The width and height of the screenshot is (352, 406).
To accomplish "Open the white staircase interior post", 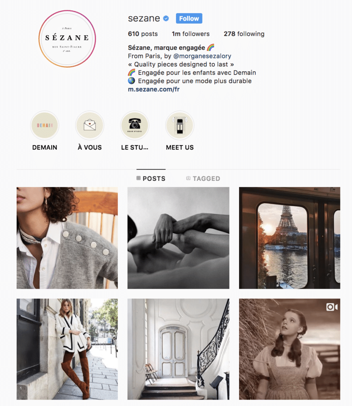I will 178,349.
